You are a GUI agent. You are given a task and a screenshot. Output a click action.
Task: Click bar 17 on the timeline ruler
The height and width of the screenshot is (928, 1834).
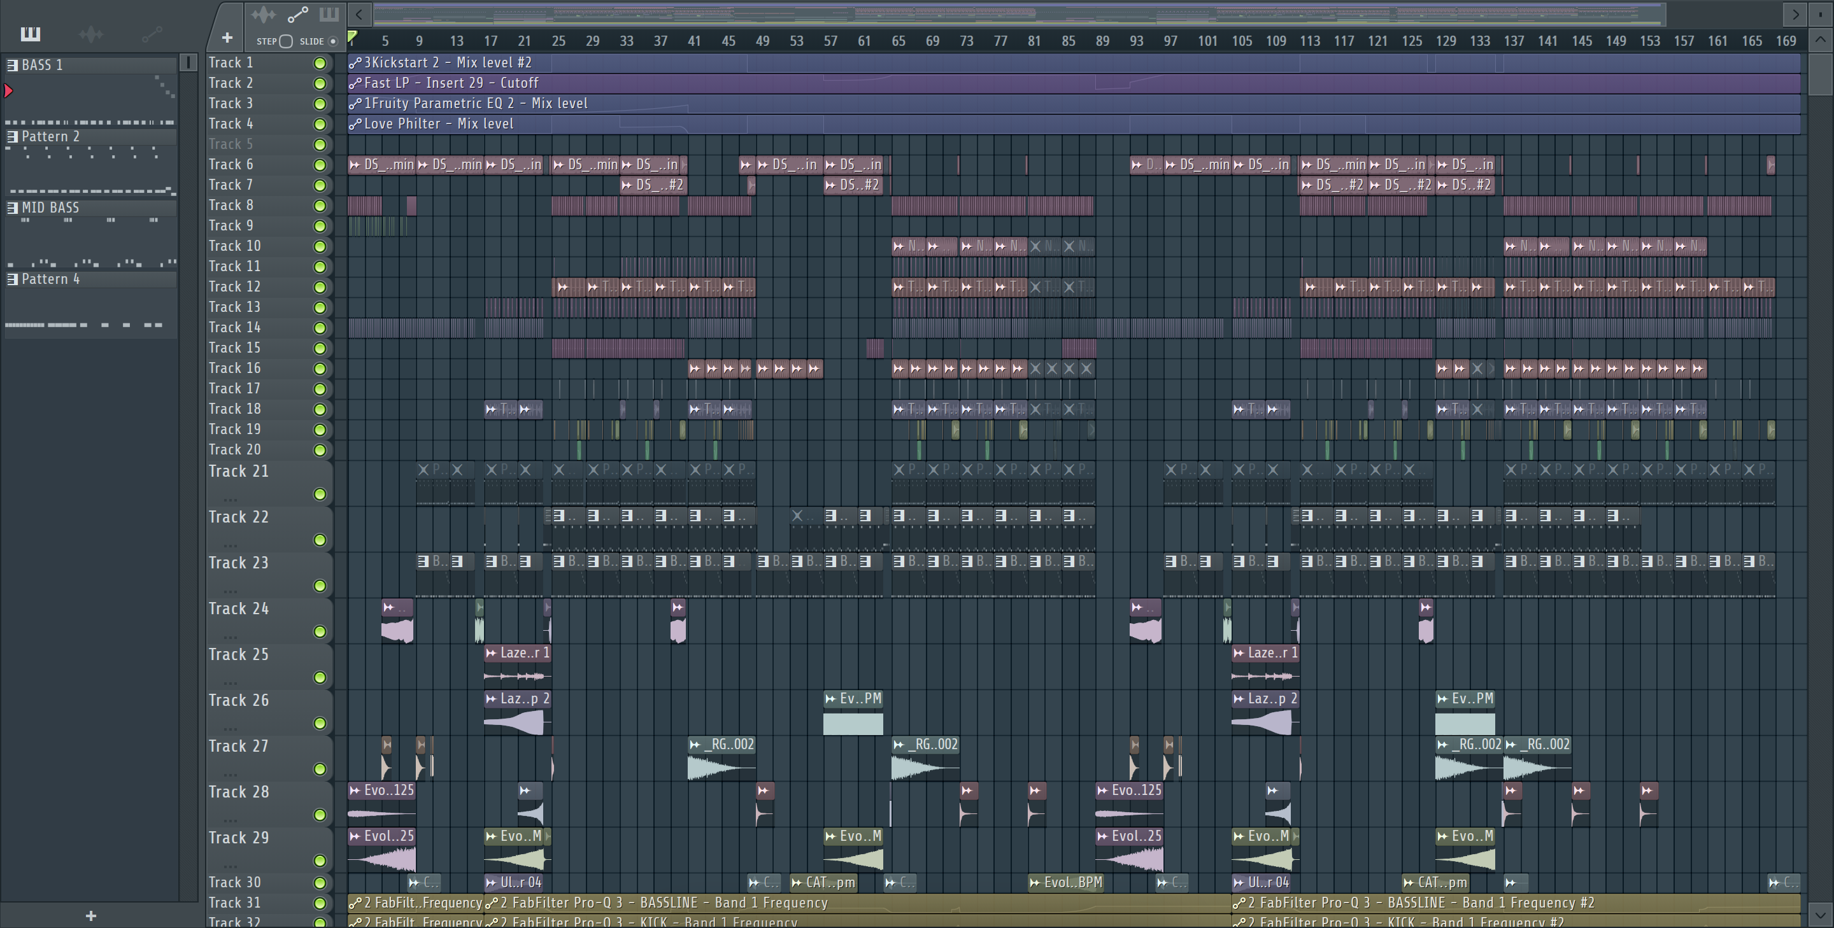490,41
